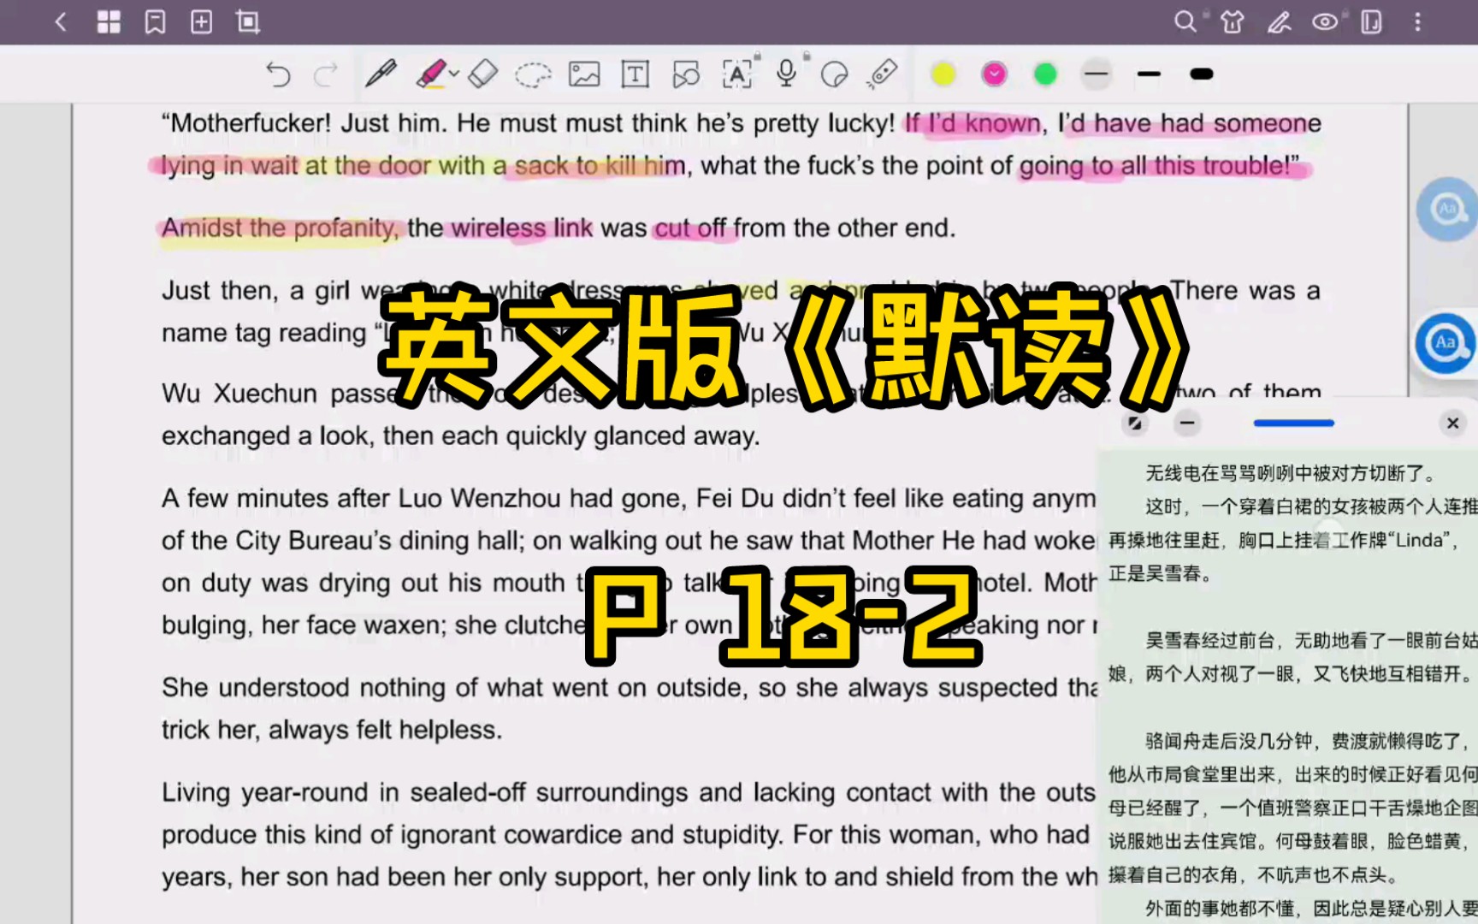Open the text recognition tool

point(736,74)
